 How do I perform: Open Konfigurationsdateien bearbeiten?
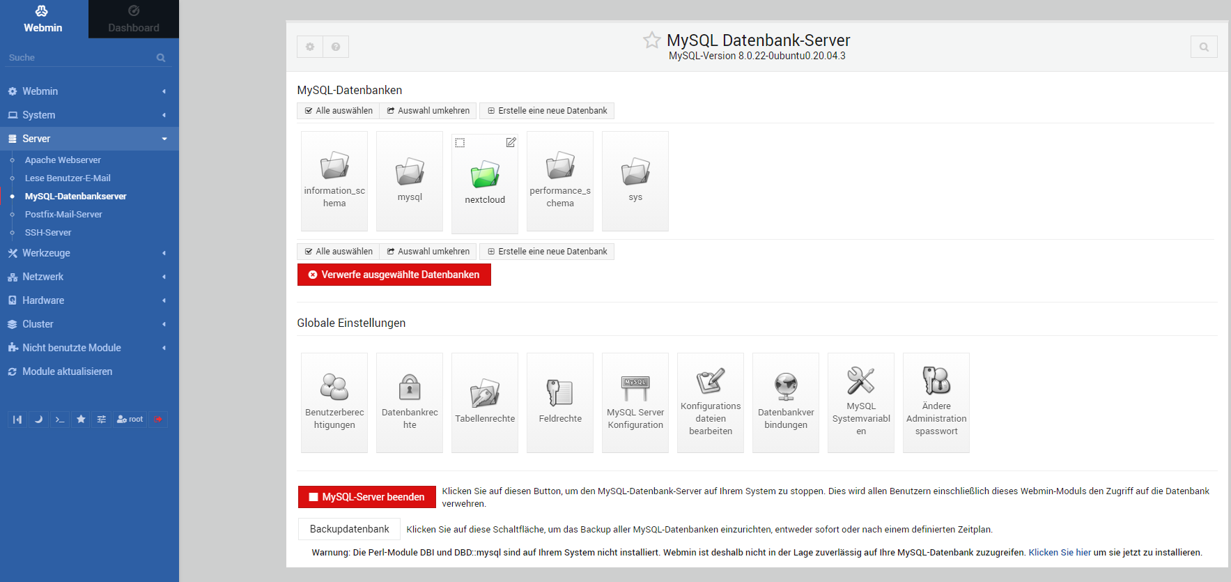coord(711,403)
